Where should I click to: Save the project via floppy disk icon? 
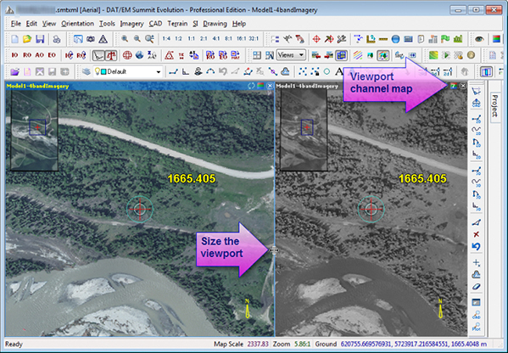(40, 39)
